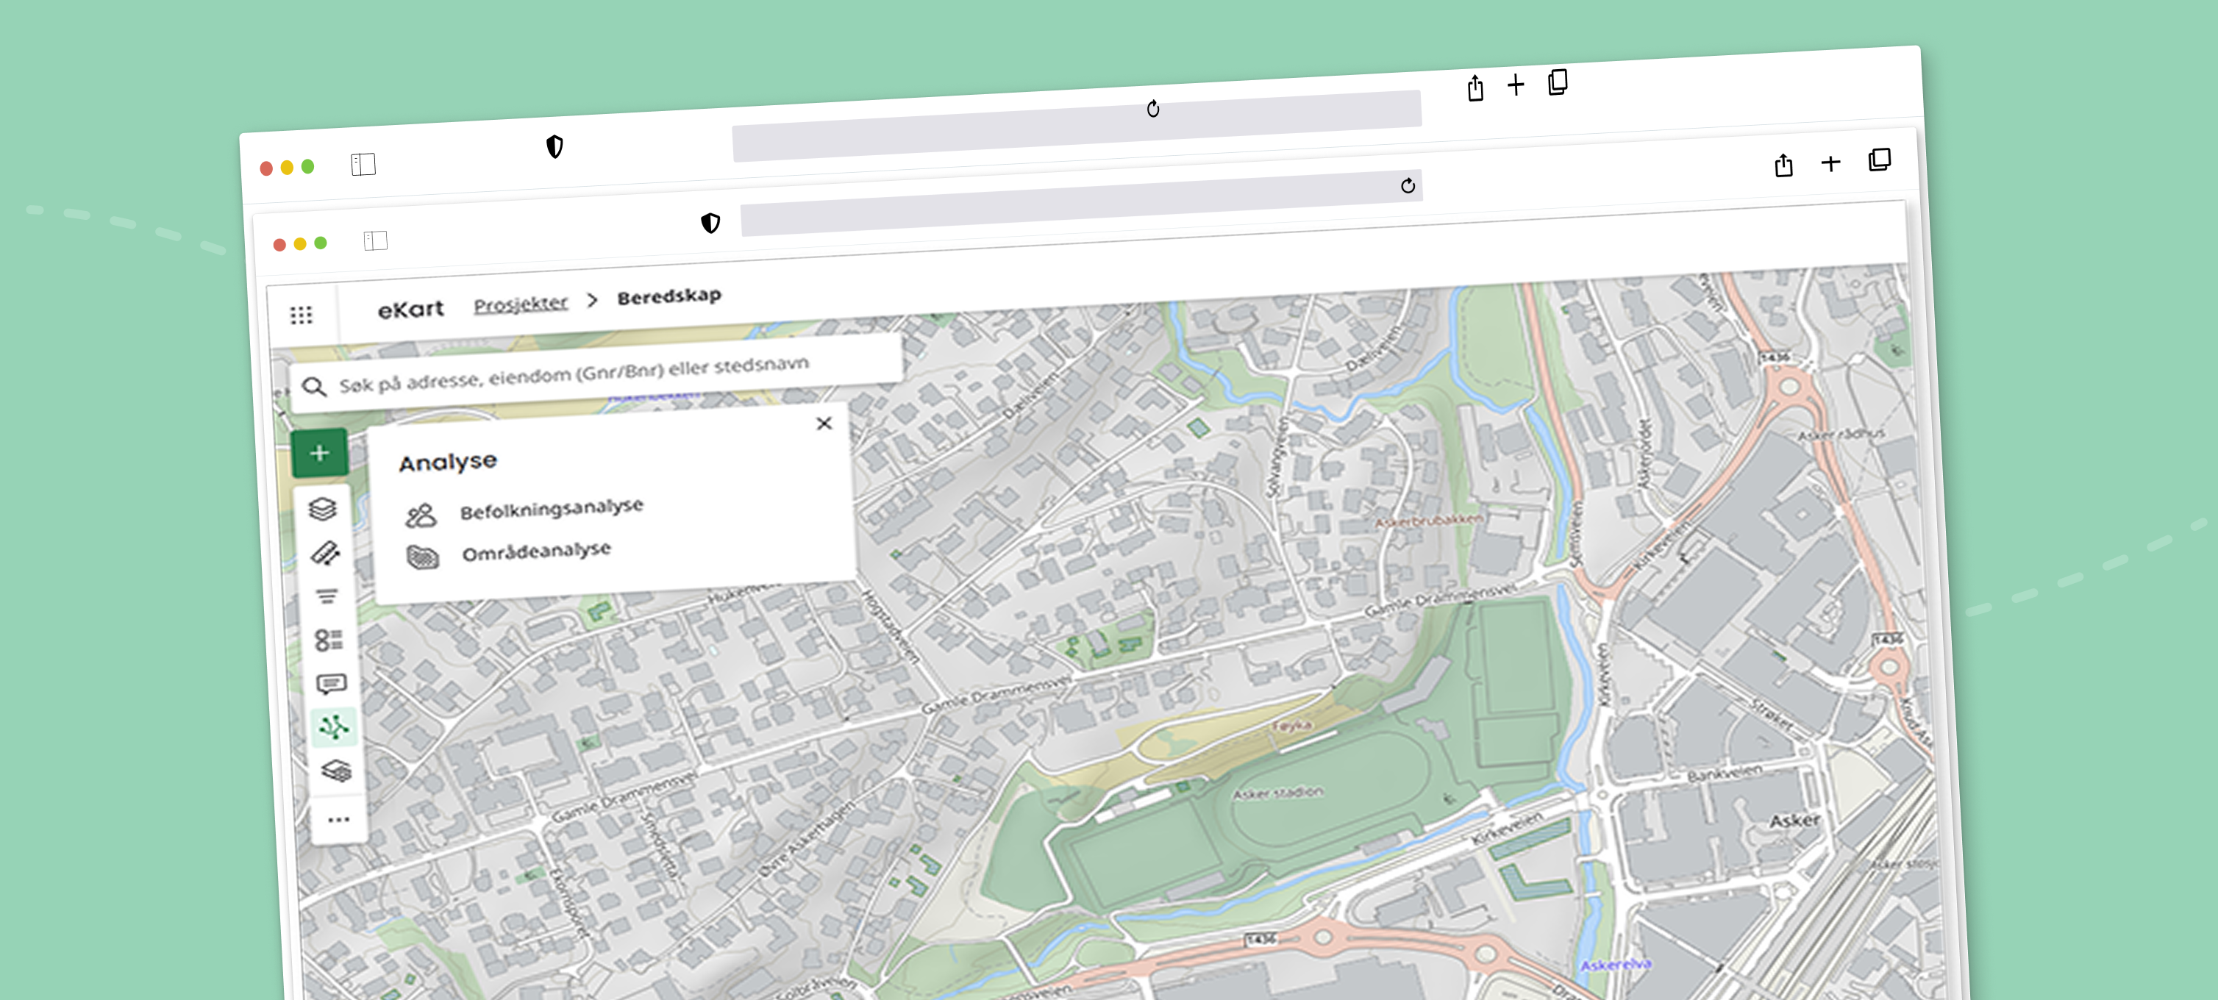Reload page in the front browser window

[x=1408, y=185]
